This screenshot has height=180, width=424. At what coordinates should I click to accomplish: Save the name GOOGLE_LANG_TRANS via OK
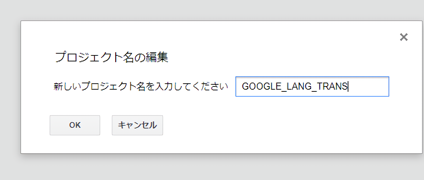[x=75, y=125]
